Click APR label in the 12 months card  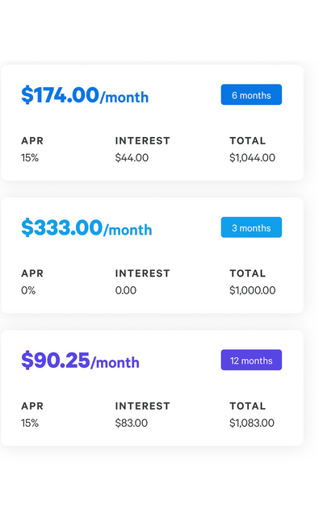(32, 406)
